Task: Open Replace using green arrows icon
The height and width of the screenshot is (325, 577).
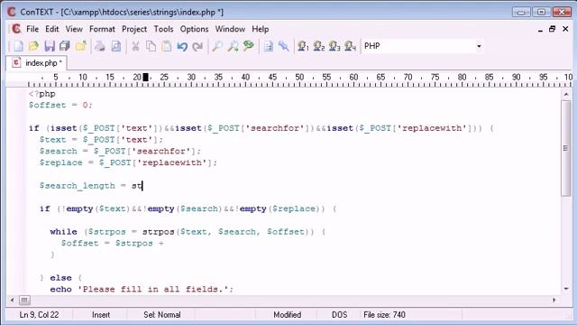Action: pos(249,46)
